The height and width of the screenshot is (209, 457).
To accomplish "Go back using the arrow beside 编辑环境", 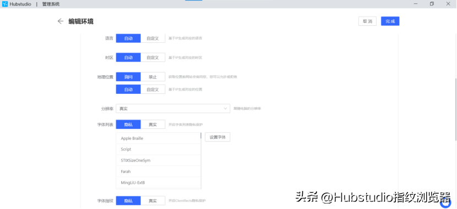I will [x=61, y=21].
